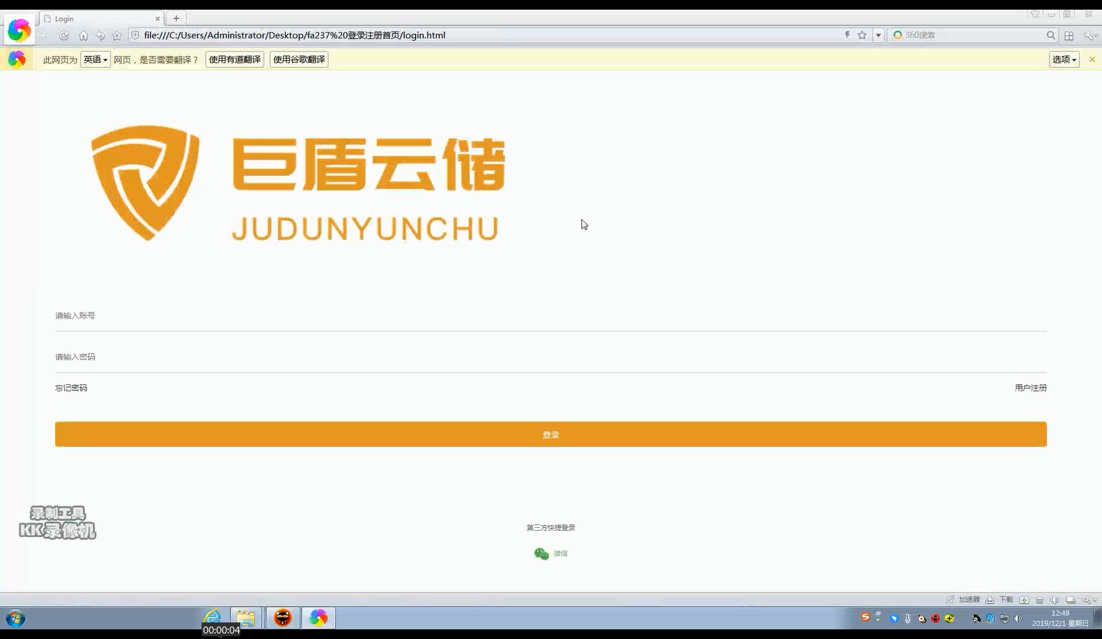Go to the browser home page icon
This screenshot has height=639, width=1102.
(x=84, y=35)
